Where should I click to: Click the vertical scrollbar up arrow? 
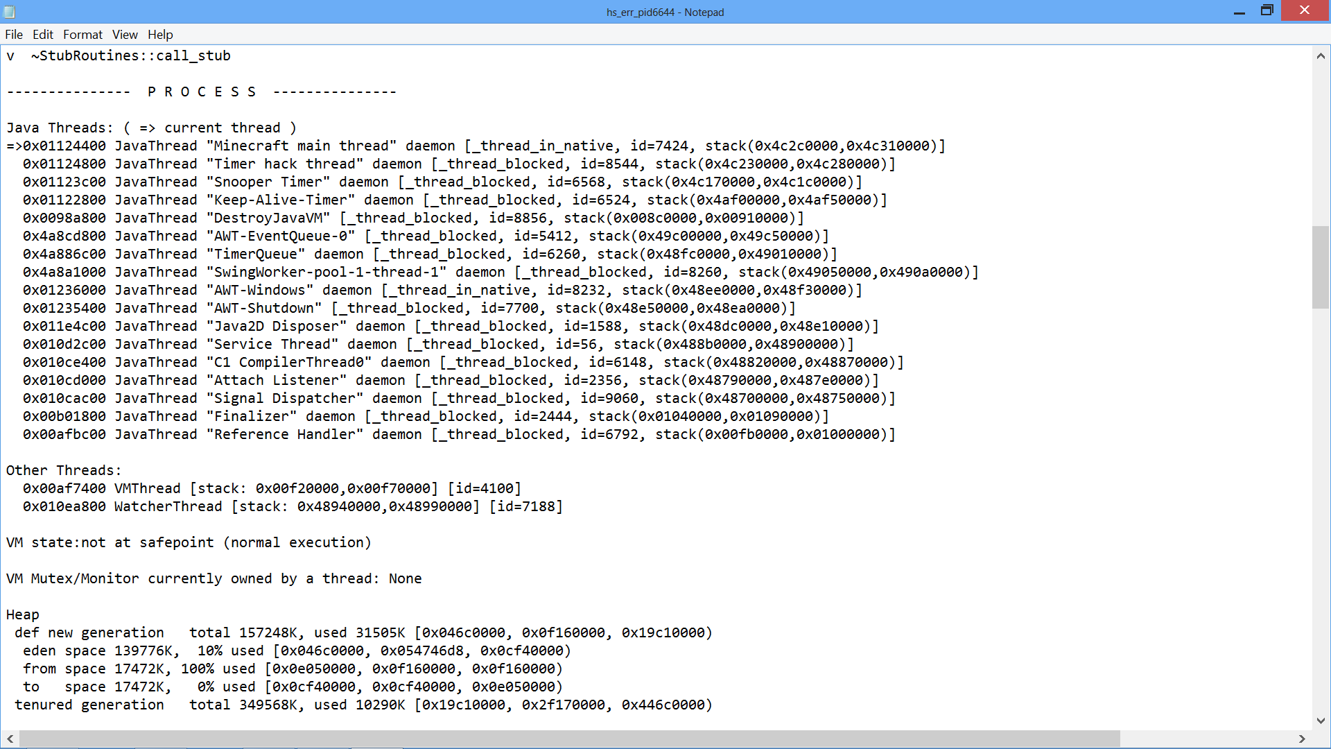click(x=1321, y=56)
